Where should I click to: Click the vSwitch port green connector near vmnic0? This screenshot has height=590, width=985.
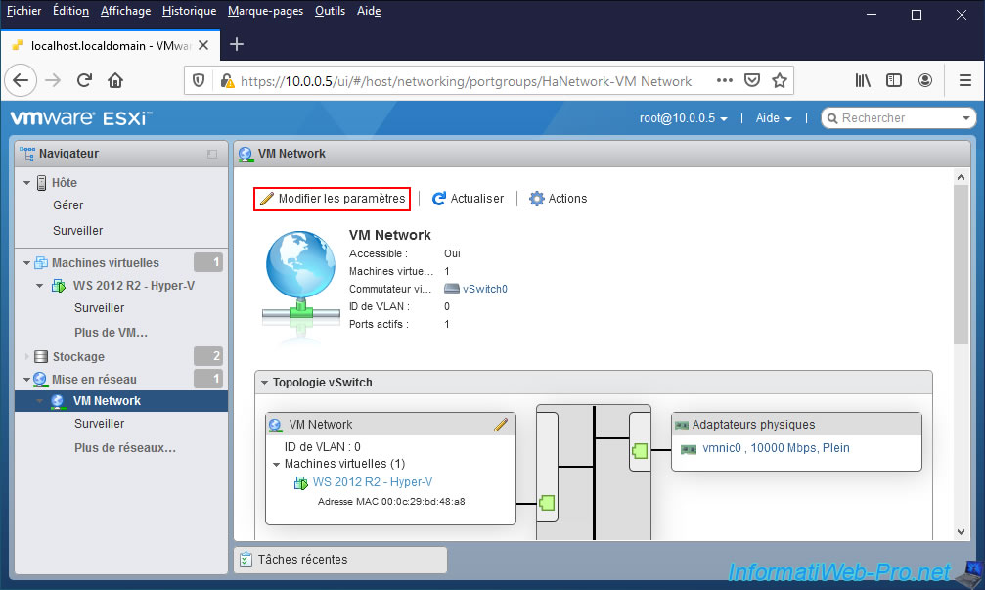640,451
